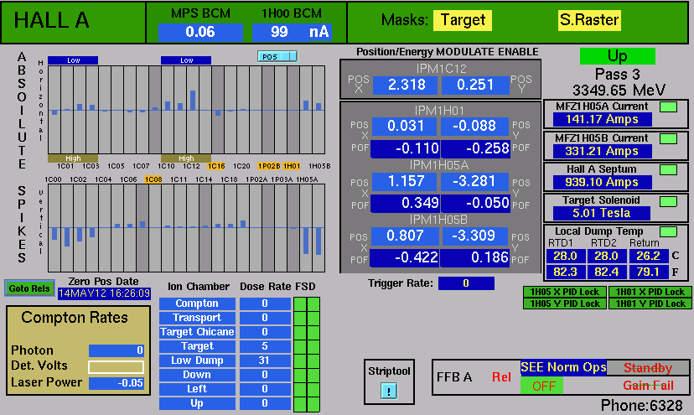
Task: Click Target ion chamber dose rate 5
Action: 265,346
